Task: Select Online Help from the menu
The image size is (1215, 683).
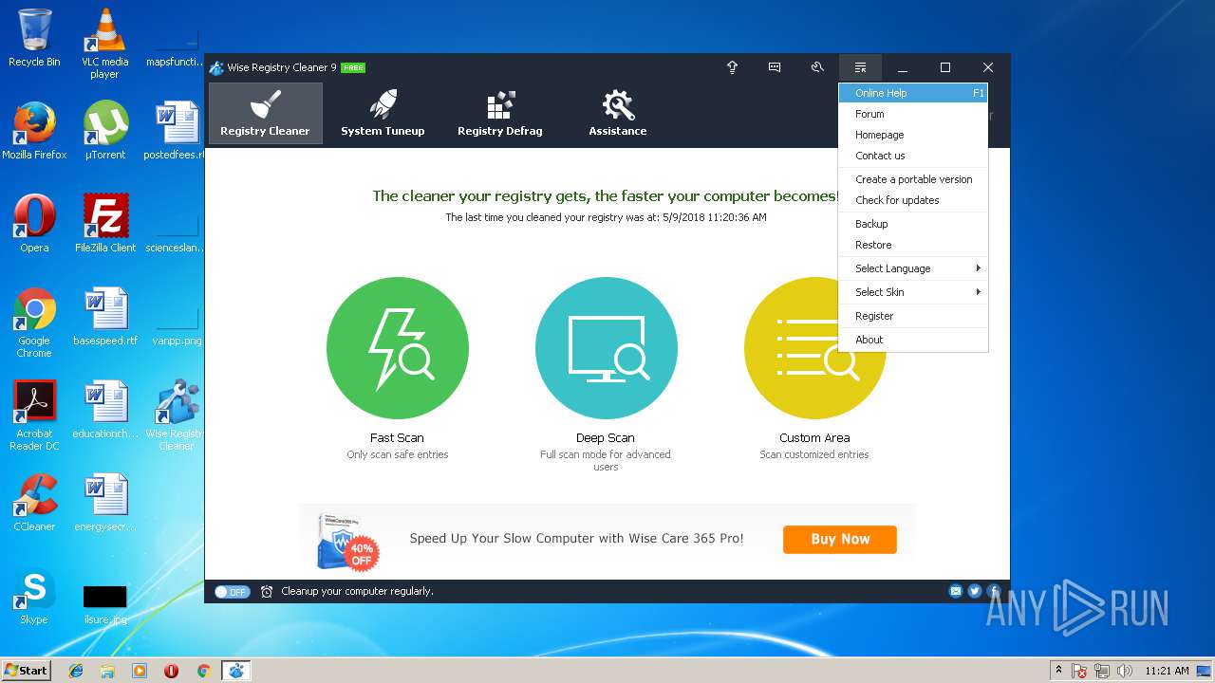Action: [913, 93]
